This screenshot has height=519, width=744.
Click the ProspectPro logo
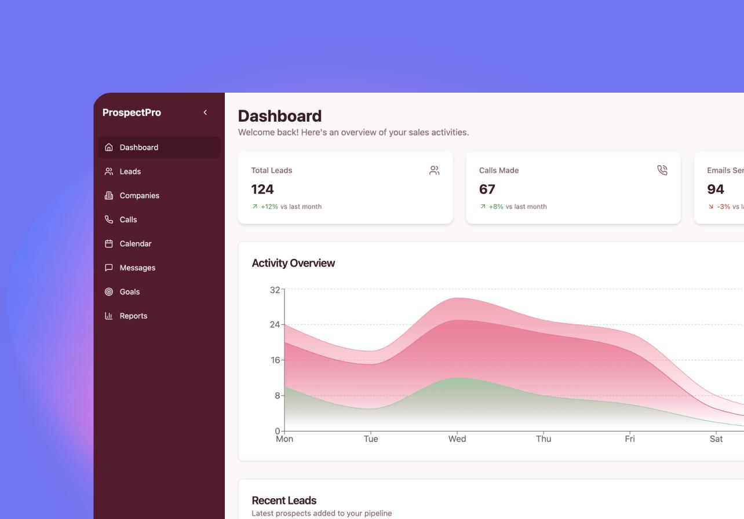click(x=132, y=112)
